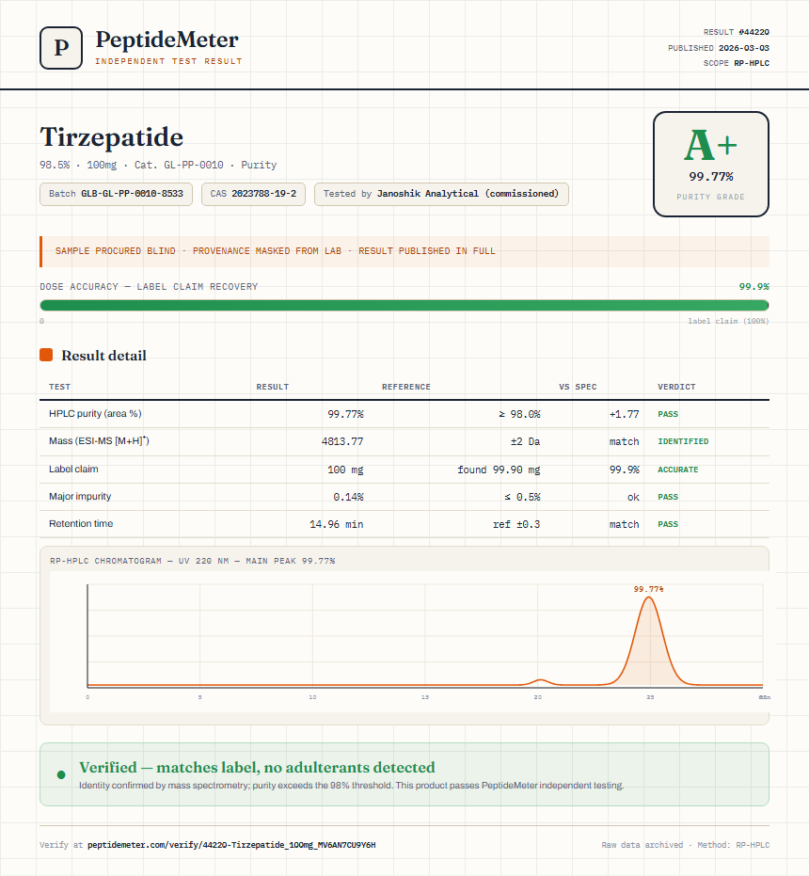The height and width of the screenshot is (876, 809).
Task: Click the sample procured blind notice banner
Action: click(404, 251)
